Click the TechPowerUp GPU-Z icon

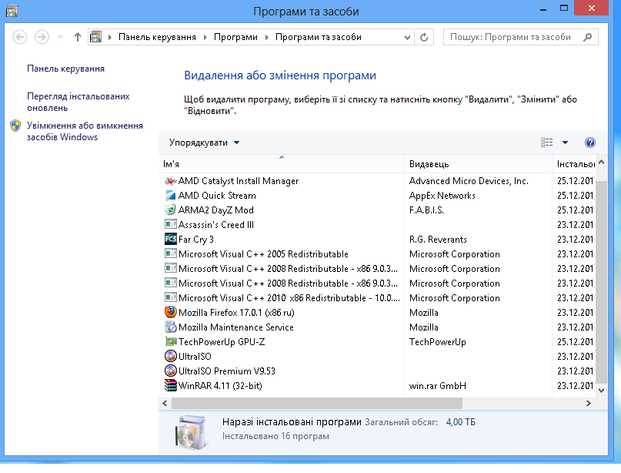coord(170,342)
